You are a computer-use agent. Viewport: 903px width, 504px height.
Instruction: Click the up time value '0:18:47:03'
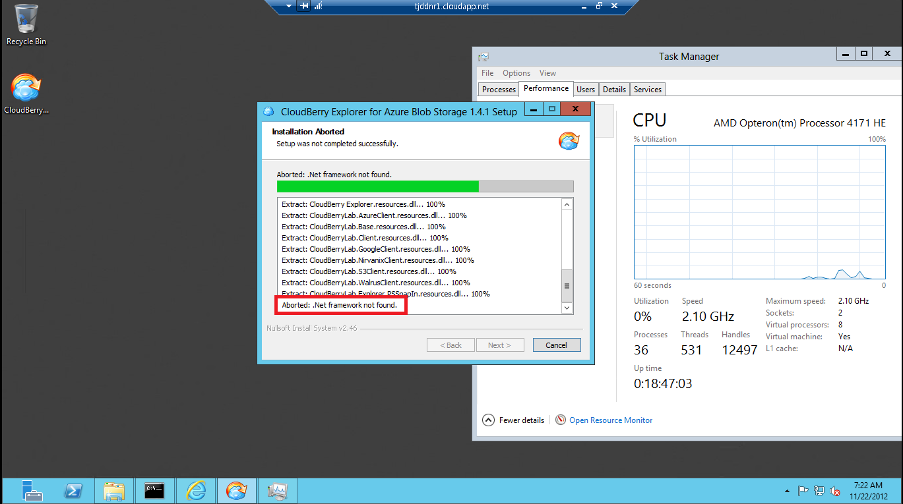tap(663, 383)
